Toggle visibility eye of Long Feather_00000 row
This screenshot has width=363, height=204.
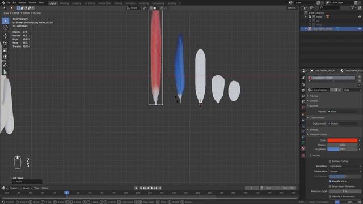pyautogui.click(x=360, y=29)
